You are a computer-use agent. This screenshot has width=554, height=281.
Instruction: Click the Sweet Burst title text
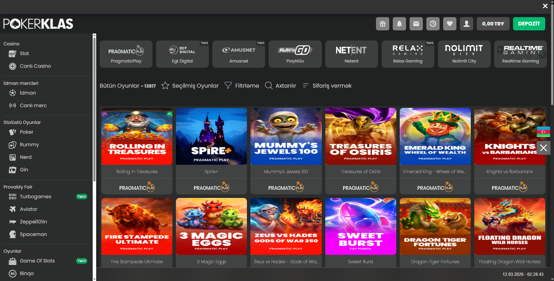(361, 261)
